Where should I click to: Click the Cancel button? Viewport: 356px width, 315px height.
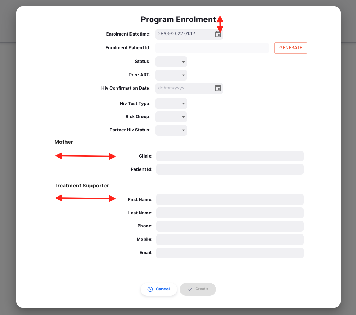tap(159, 289)
